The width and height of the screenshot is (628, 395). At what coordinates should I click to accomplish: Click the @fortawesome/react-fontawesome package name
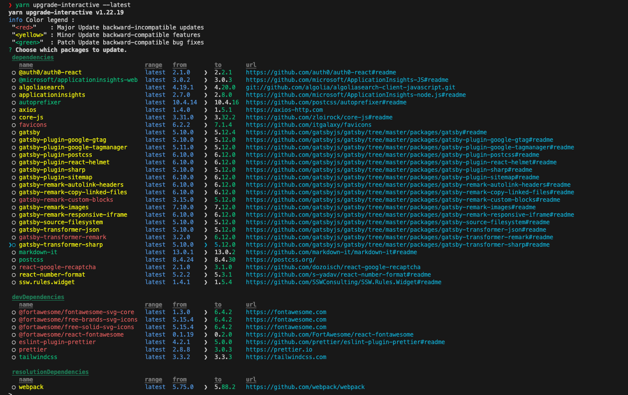[71, 335]
